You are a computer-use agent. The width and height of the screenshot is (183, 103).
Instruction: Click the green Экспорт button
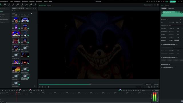173,1
